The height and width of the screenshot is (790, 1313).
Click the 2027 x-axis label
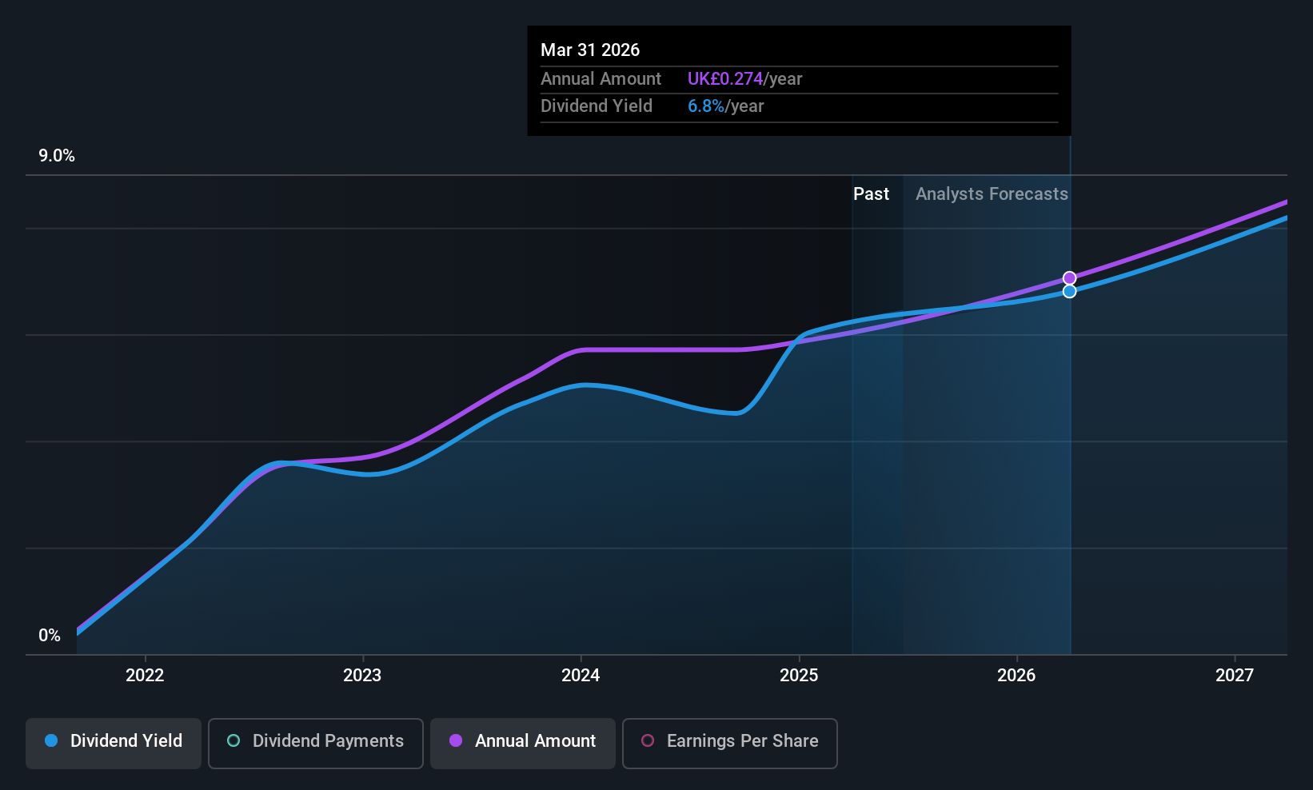[x=1235, y=675]
